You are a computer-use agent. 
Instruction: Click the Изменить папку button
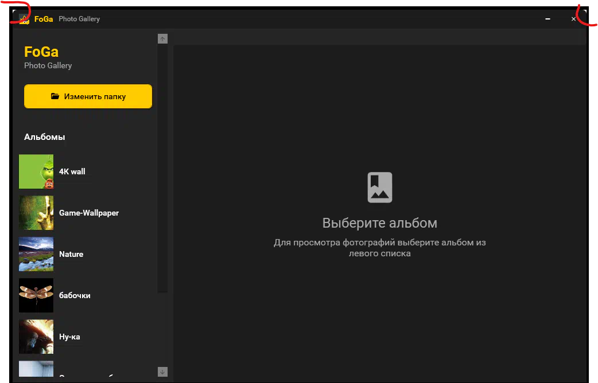click(x=88, y=96)
